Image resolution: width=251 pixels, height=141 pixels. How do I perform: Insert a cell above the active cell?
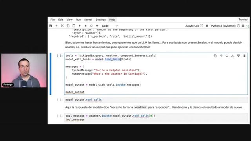(233, 56)
